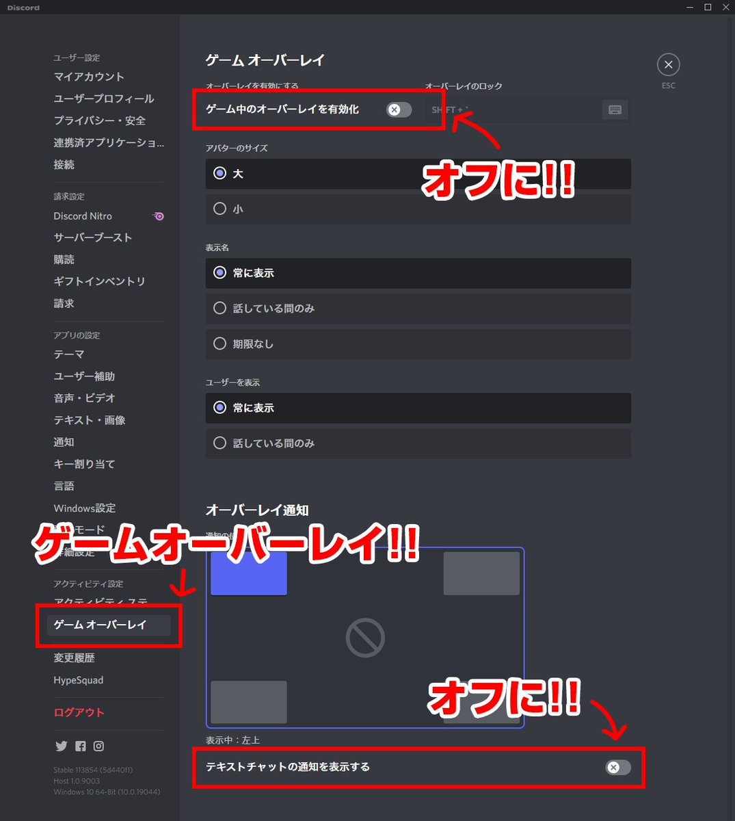Open サーバーブースト page
The width and height of the screenshot is (735, 821).
pyautogui.click(x=93, y=237)
